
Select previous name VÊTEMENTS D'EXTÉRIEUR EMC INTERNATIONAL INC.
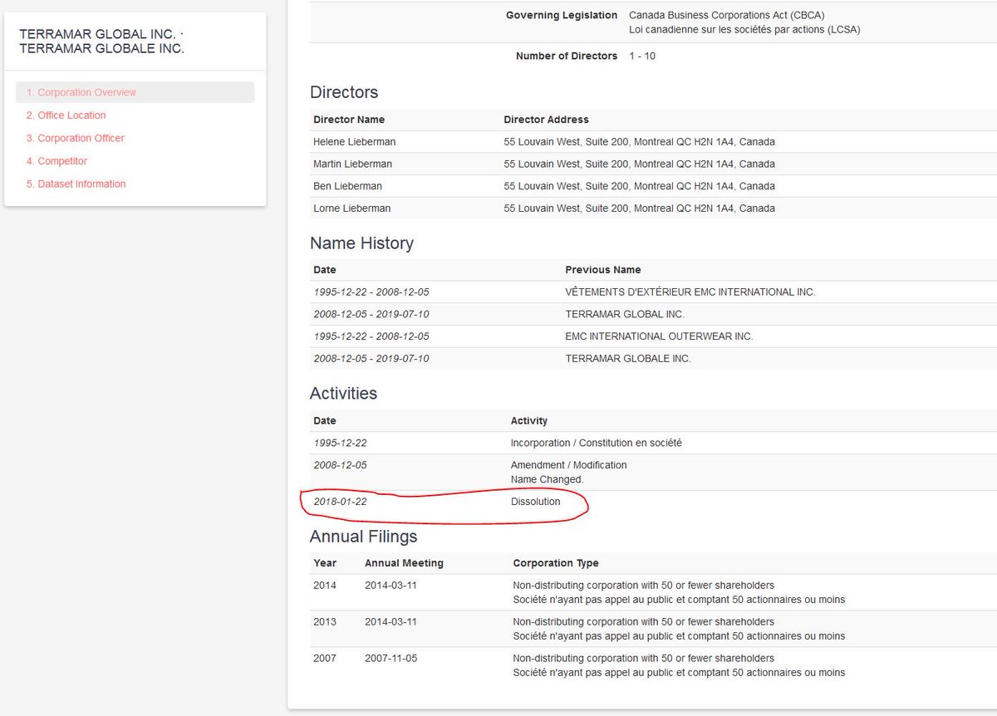coord(690,292)
